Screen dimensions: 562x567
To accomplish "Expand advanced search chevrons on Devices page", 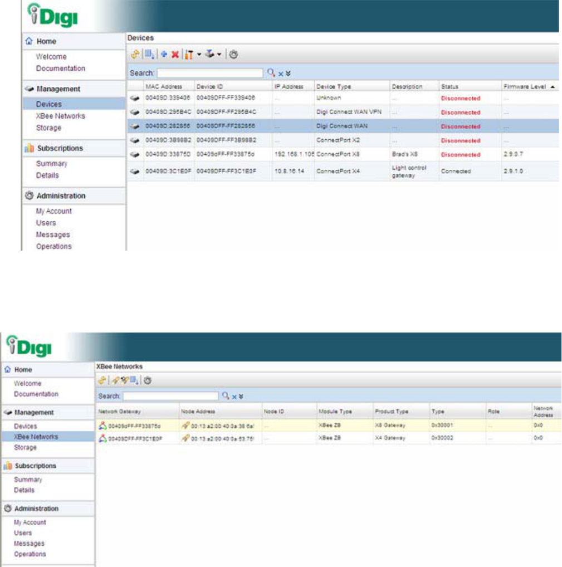I will (x=288, y=74).
